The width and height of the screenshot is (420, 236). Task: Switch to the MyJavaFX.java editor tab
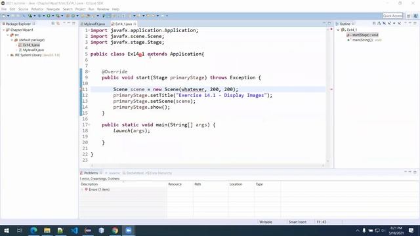pyautogui.click(x=94, y=24)
